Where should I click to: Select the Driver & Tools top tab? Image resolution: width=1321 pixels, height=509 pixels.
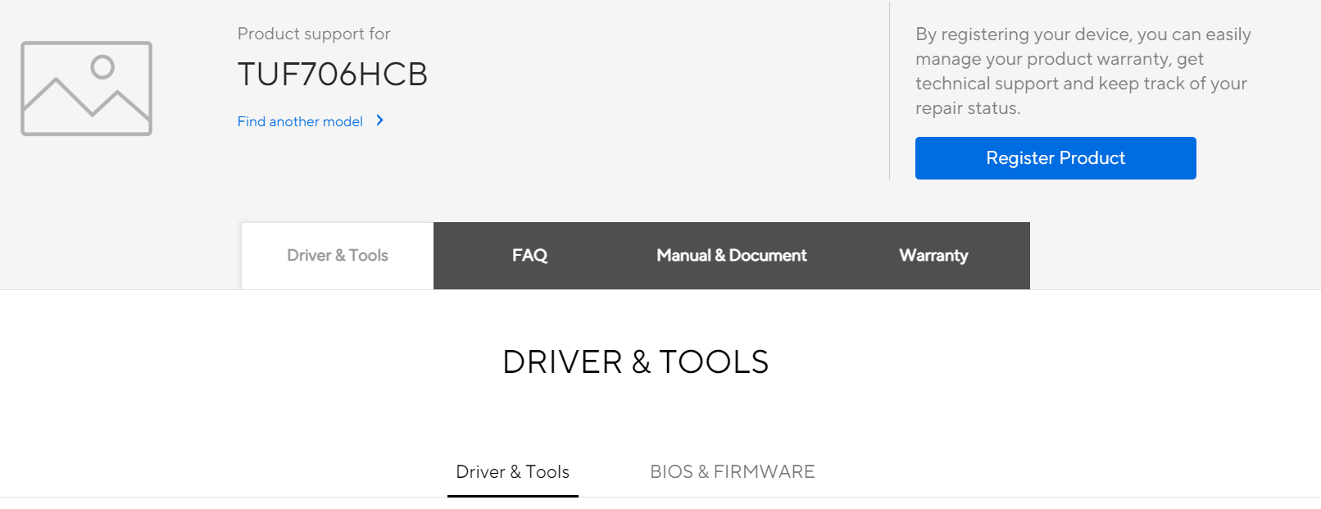pos(338,256)
